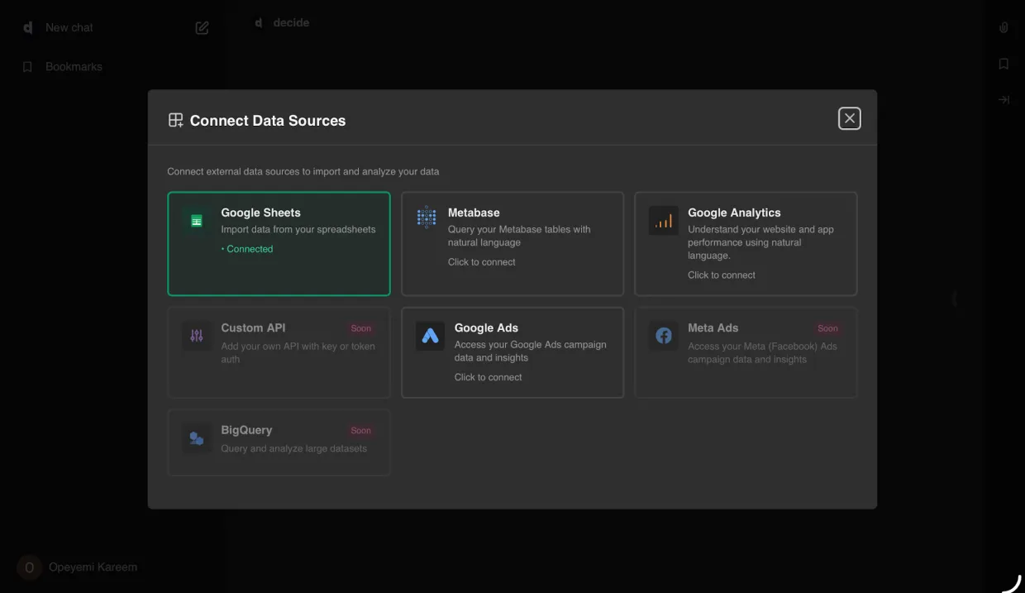Click the BigQuery logo icon

pos(197,438)
